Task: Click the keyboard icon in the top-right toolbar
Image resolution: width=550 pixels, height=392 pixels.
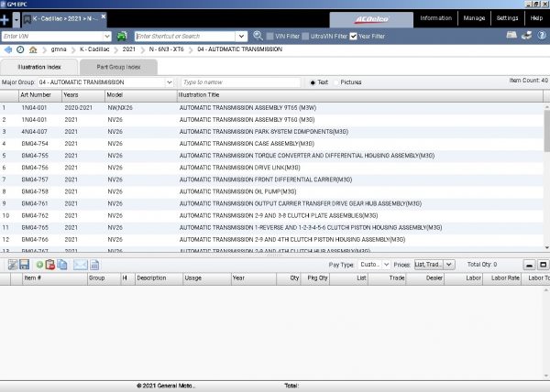Action: (511, 35)
